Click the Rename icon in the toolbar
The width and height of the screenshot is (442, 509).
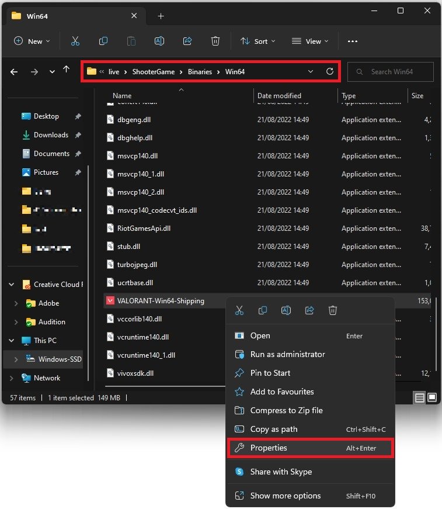click(159, 41)
